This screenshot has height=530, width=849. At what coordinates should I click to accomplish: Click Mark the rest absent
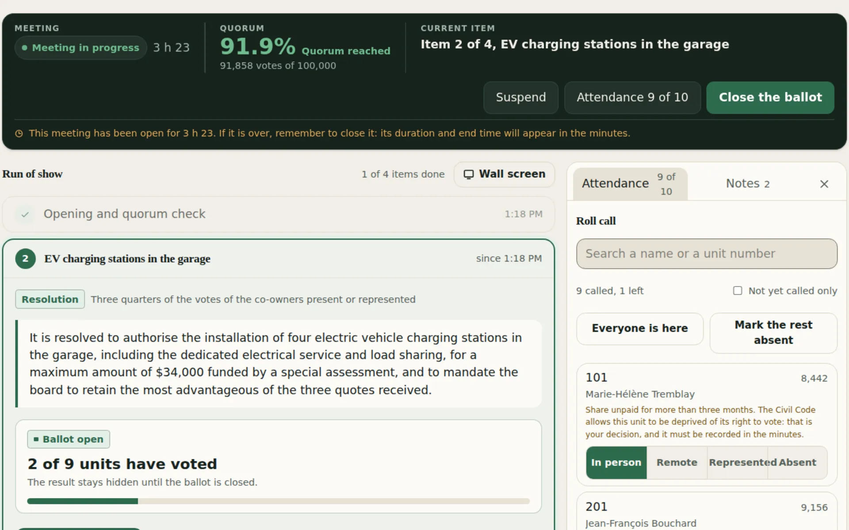click(773, 333)
